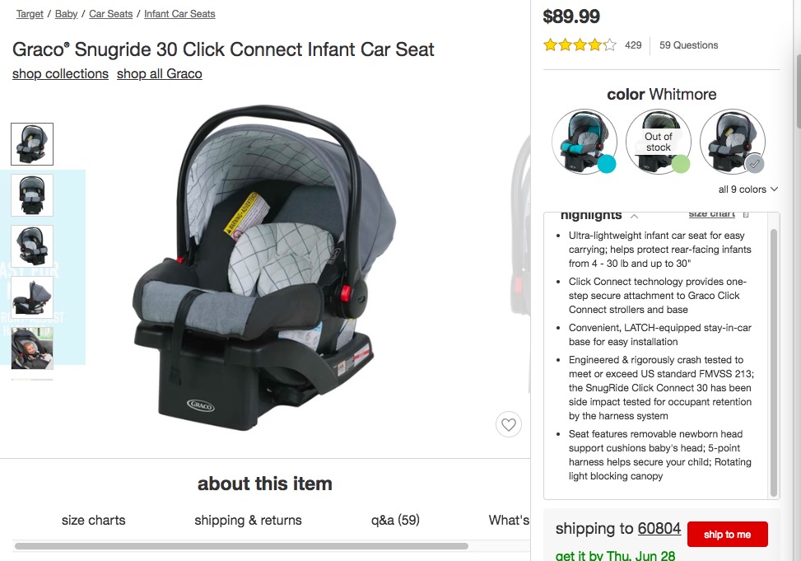View the front-facing car seat thumbnail

(32, 195)
